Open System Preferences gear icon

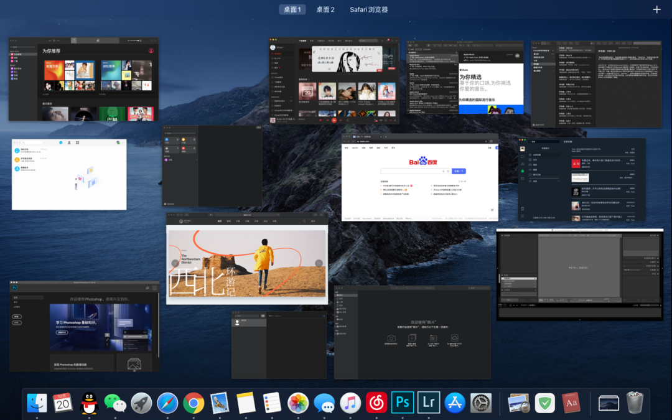point(481,403)
